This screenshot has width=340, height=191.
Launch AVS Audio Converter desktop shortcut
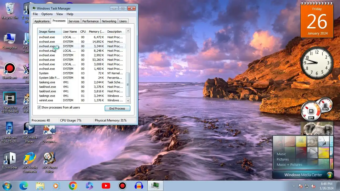coord(29,163)
